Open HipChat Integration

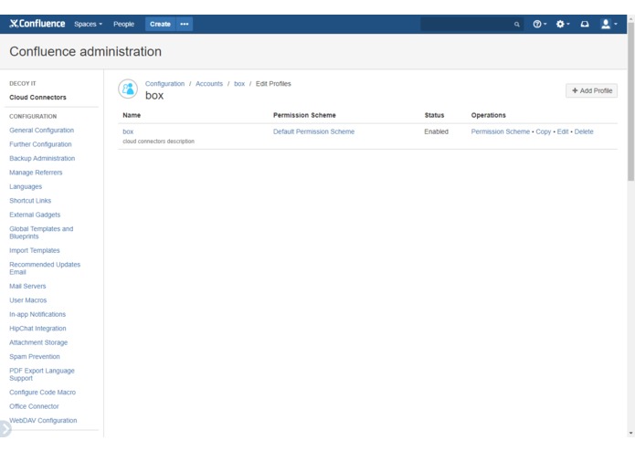[37, 329]
